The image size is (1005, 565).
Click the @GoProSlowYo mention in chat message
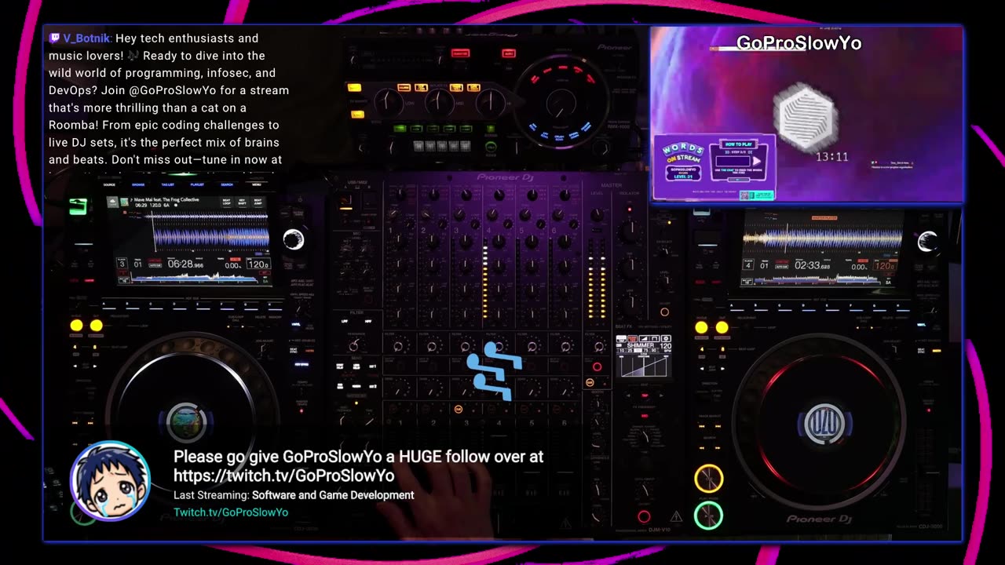[166, 90]
